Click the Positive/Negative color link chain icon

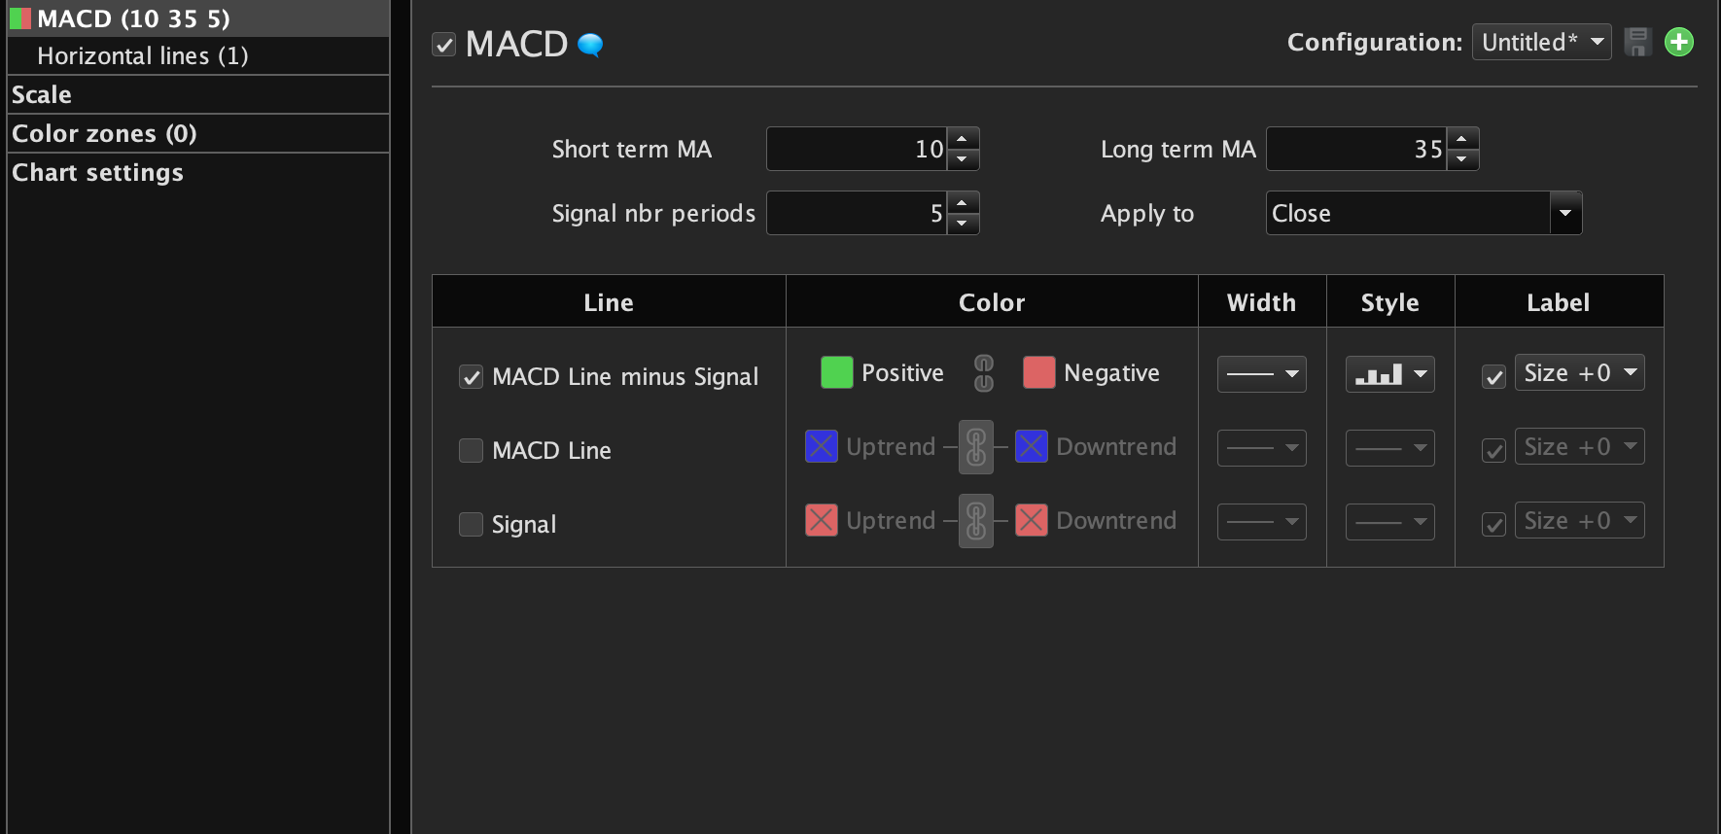pos(984,373)
